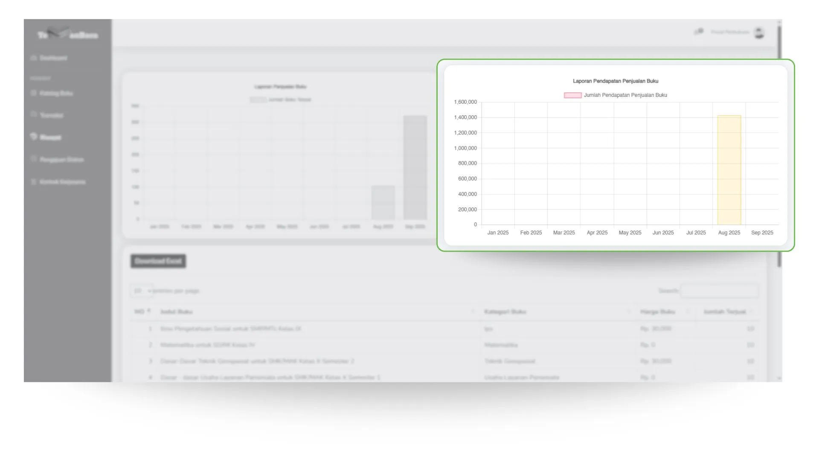
Task: Click the Pengajuan Diskon icon
Action: (34, 159)
